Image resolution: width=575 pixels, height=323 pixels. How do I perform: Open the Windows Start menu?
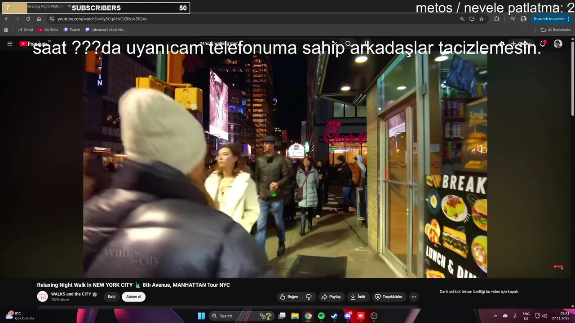click(201, 316)
